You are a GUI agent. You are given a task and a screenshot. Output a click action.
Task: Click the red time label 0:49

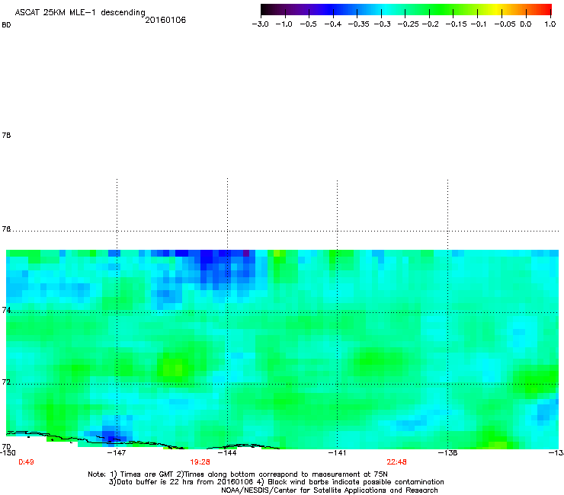click(26, 462)
